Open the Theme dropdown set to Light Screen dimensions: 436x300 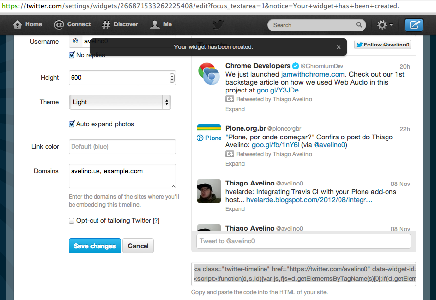pos(120,102)
